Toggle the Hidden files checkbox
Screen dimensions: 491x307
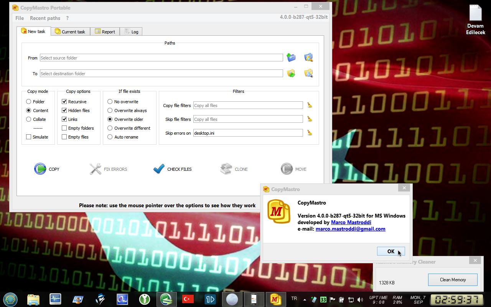coord(76,111)
